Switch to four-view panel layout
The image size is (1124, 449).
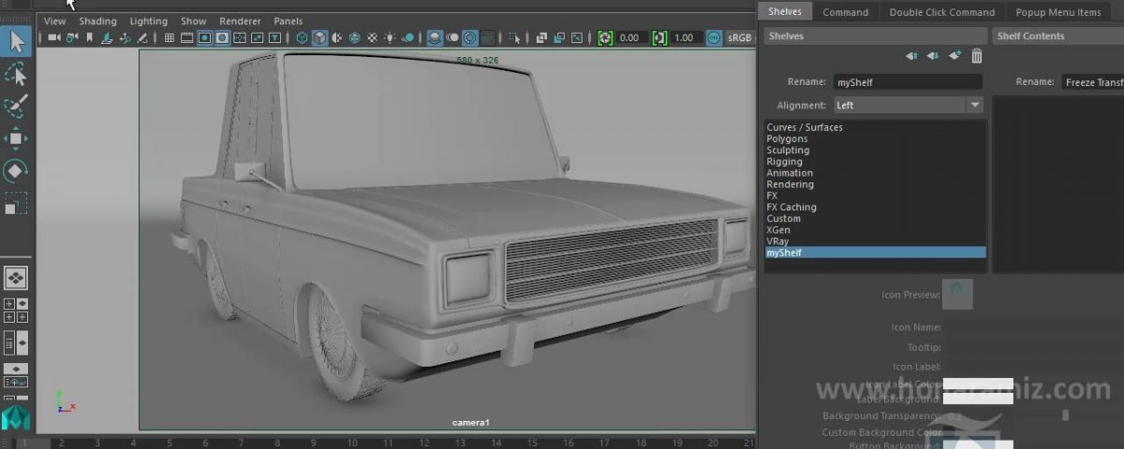(x=16, y=311)
